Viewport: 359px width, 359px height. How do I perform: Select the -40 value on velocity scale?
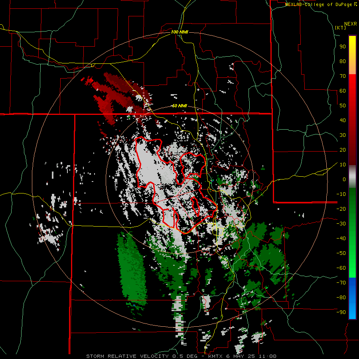341,239
